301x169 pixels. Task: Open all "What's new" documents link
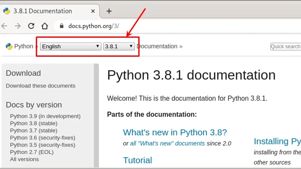click(x=167, y=143)
